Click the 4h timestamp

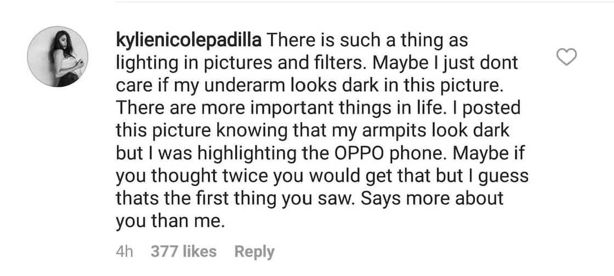(124, 251)
